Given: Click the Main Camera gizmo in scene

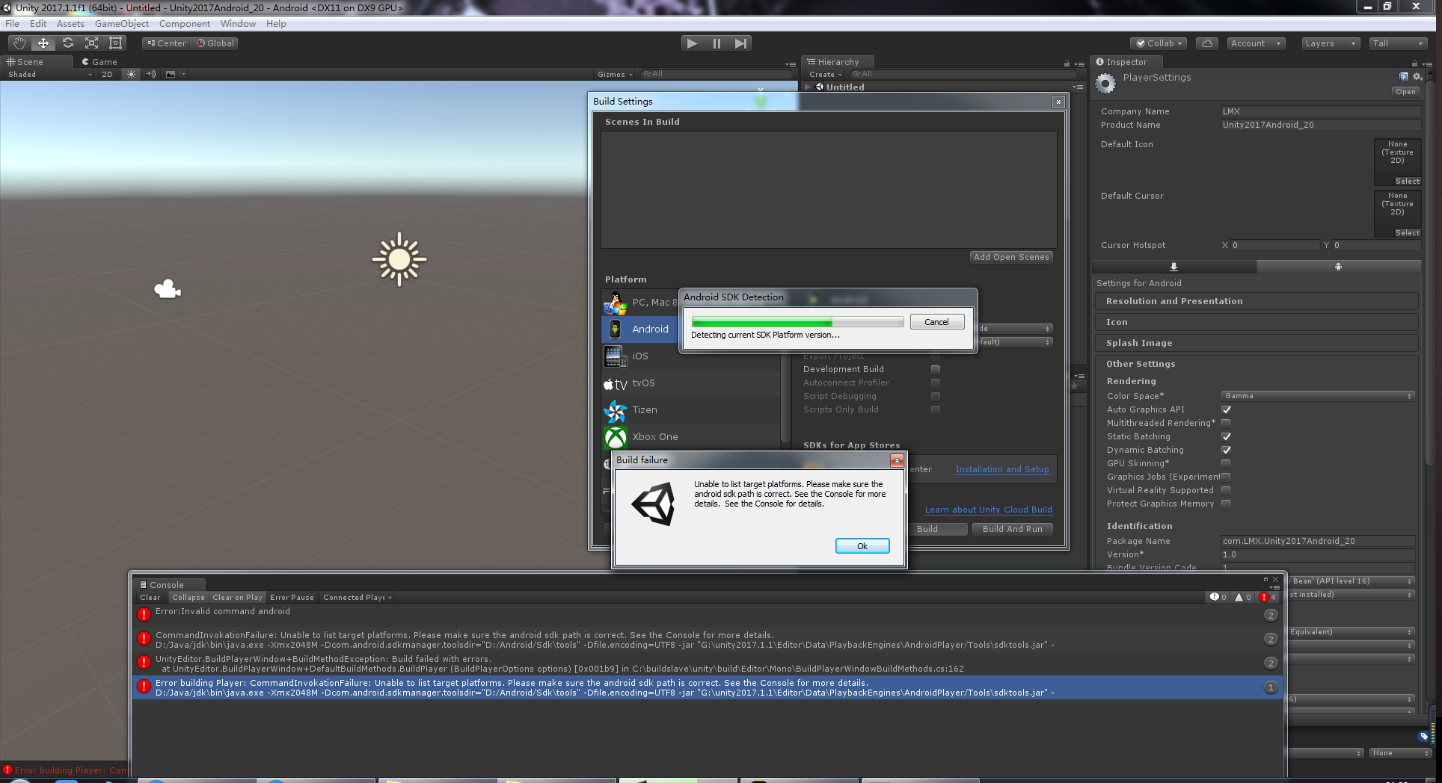Looking at the screenshot, I should [168, 288].
